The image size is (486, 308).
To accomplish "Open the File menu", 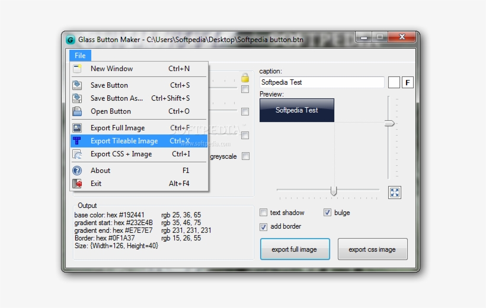I will coord(80,56).
